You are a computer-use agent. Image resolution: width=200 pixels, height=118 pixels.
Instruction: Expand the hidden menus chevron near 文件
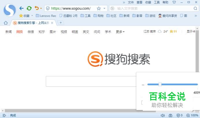(124, 2)
